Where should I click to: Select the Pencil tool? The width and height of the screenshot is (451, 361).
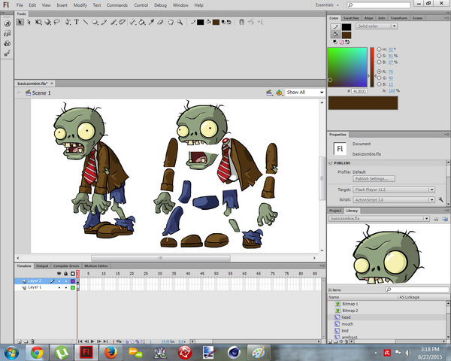click(x=104, y=22)
